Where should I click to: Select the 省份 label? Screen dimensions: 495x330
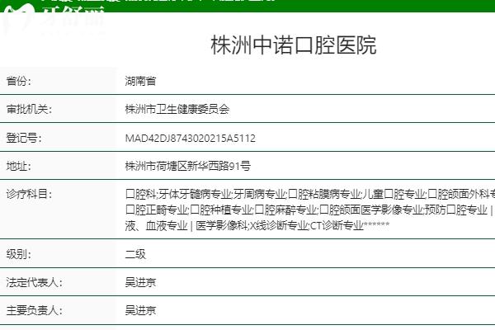coord(19,81)
